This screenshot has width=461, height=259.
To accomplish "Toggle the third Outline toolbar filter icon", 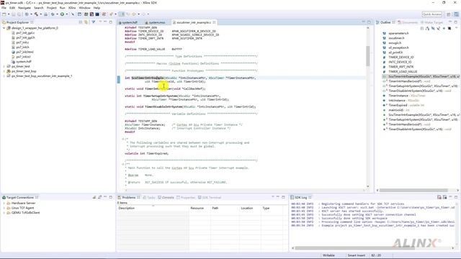I will (433, 29).
